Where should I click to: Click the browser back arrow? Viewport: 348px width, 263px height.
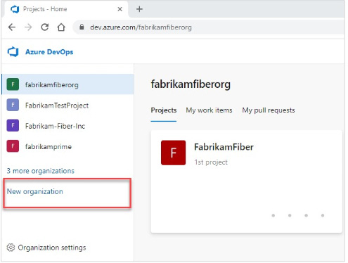pos(12,27)
